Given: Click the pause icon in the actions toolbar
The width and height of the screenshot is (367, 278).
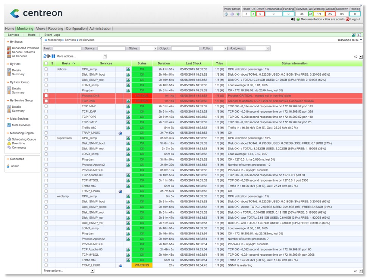Looking at the screenshot, I should pos(53,56).
